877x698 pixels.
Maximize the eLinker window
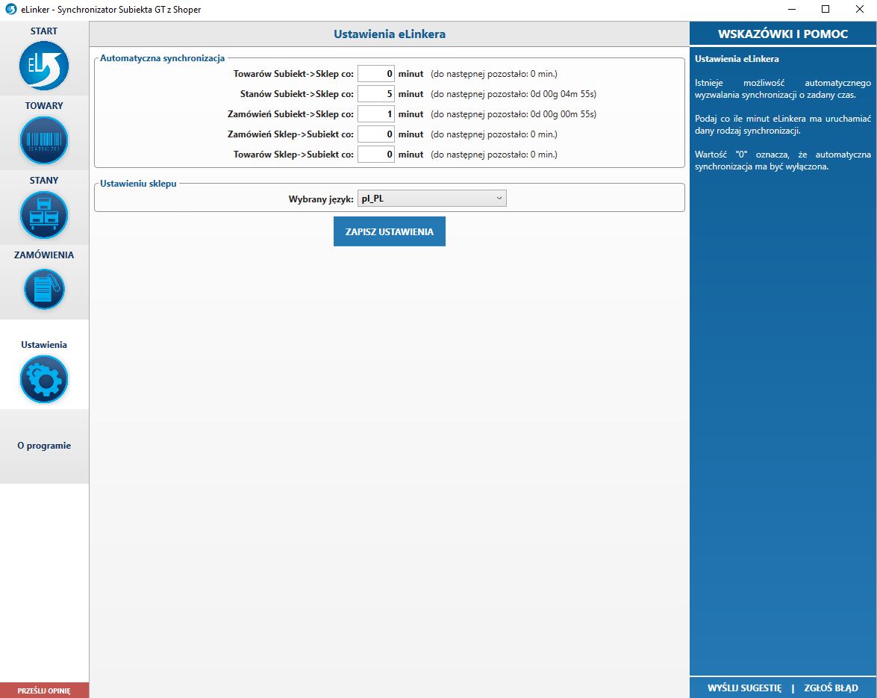(825, 9)
